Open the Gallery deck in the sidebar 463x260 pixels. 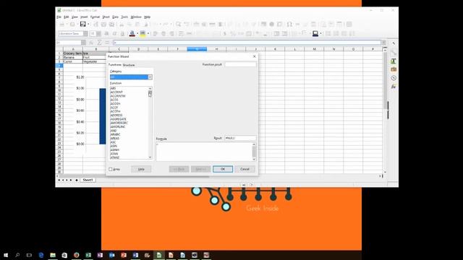tap(394, 69)
